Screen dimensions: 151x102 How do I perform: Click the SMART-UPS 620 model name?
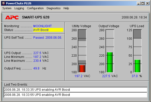point(36,17)
